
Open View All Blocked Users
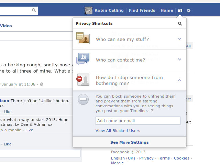pos(118,131)
